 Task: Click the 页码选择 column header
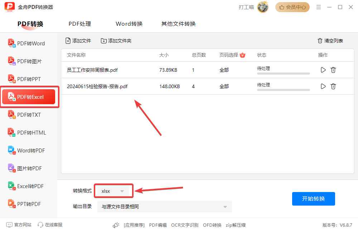click(x=229, y=55)
